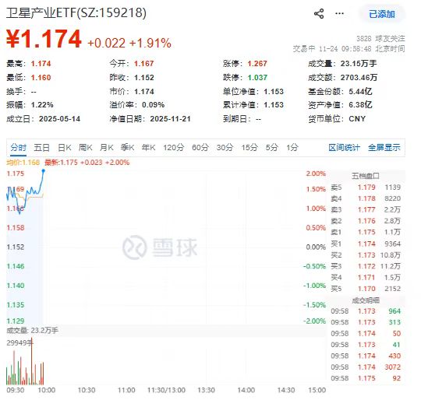Click the 溢价率 0.09% value

153,105
